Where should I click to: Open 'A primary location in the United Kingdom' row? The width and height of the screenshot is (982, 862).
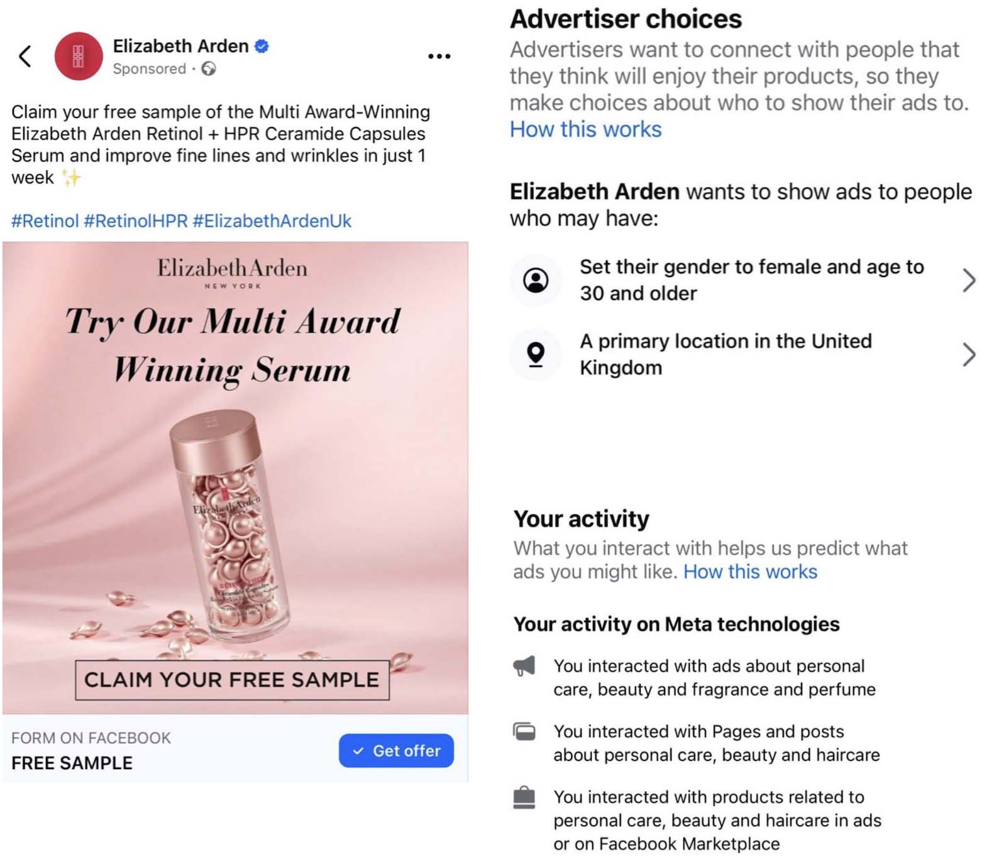point(725,354)
